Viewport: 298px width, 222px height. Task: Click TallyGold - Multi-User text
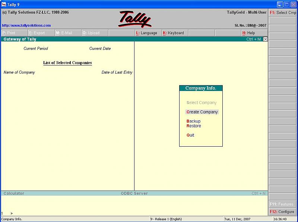click(x=247, y=12)
